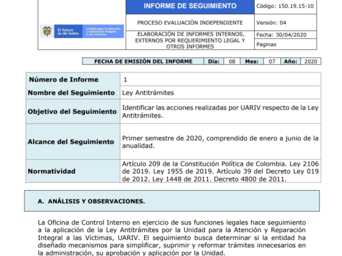342x256 pixels.
Task: Click the Oficina de Control Interno paragraph
Action: pos(172,238)
